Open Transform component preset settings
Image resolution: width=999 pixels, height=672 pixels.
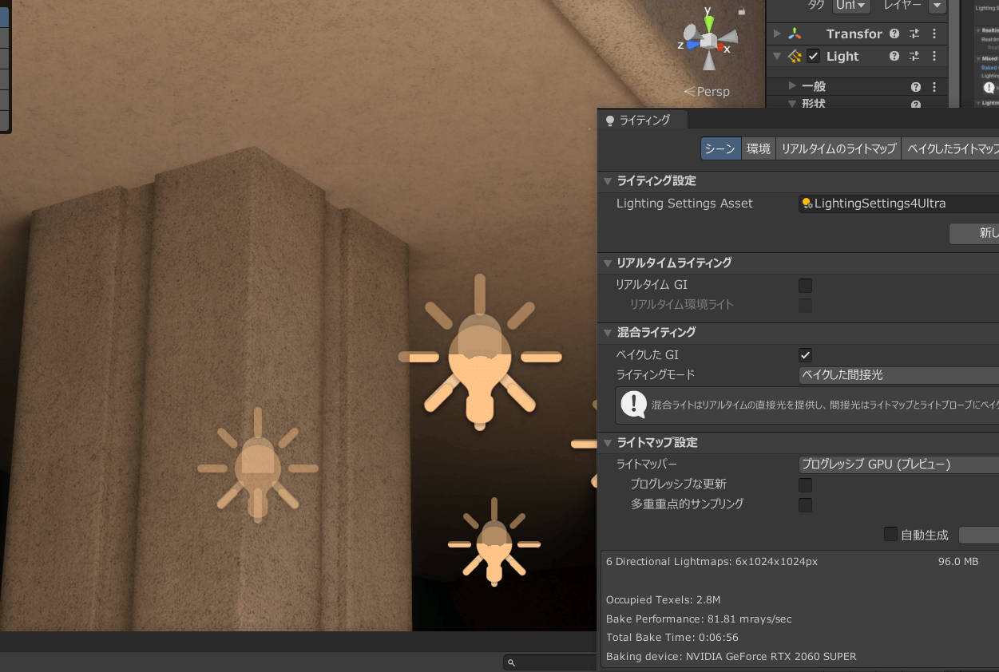914,34
